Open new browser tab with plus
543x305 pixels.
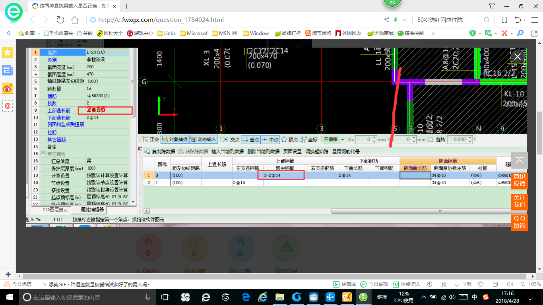click(127, 6)
